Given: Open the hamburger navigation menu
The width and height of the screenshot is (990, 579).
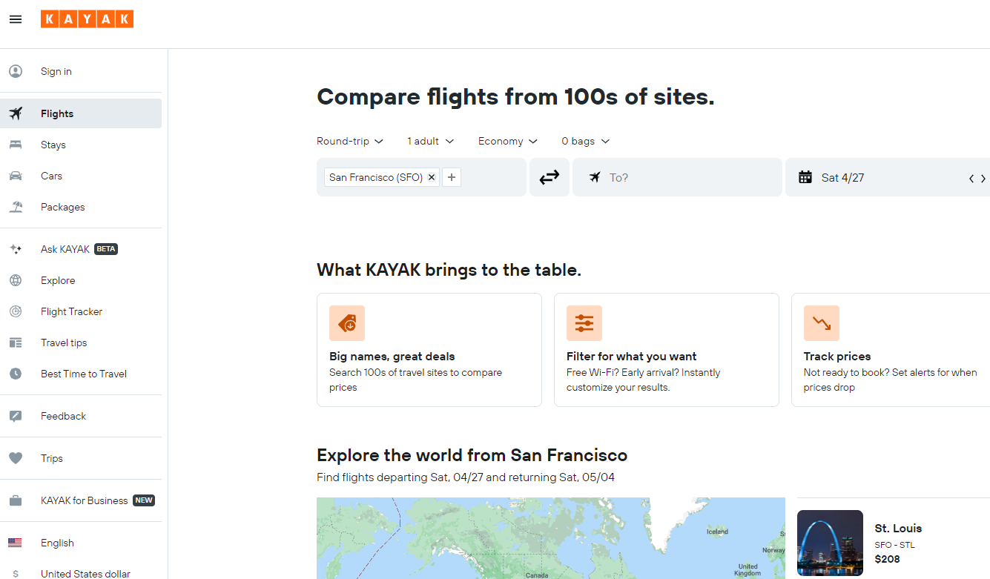Looking at the screenshot, I should [16, 19].
